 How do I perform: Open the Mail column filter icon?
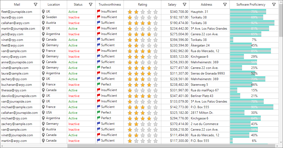coord(36,5)
